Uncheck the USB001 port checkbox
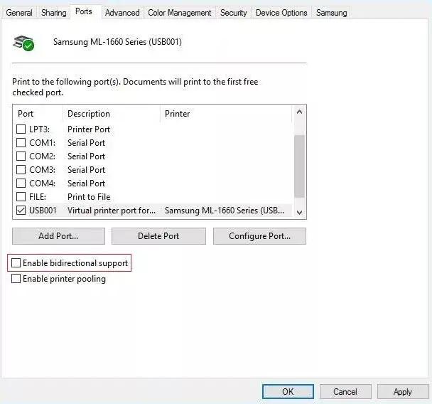This screenshot has width=432, height=404. (x=21, y=210)
